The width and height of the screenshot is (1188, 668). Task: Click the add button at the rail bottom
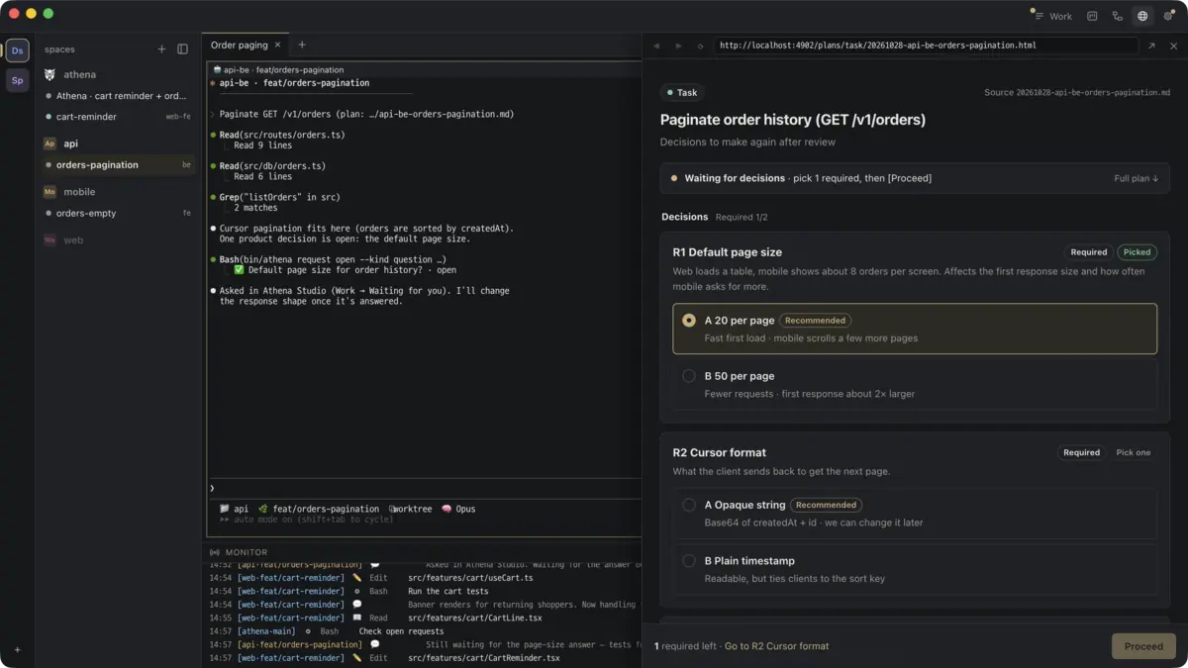tap(17, 650)
